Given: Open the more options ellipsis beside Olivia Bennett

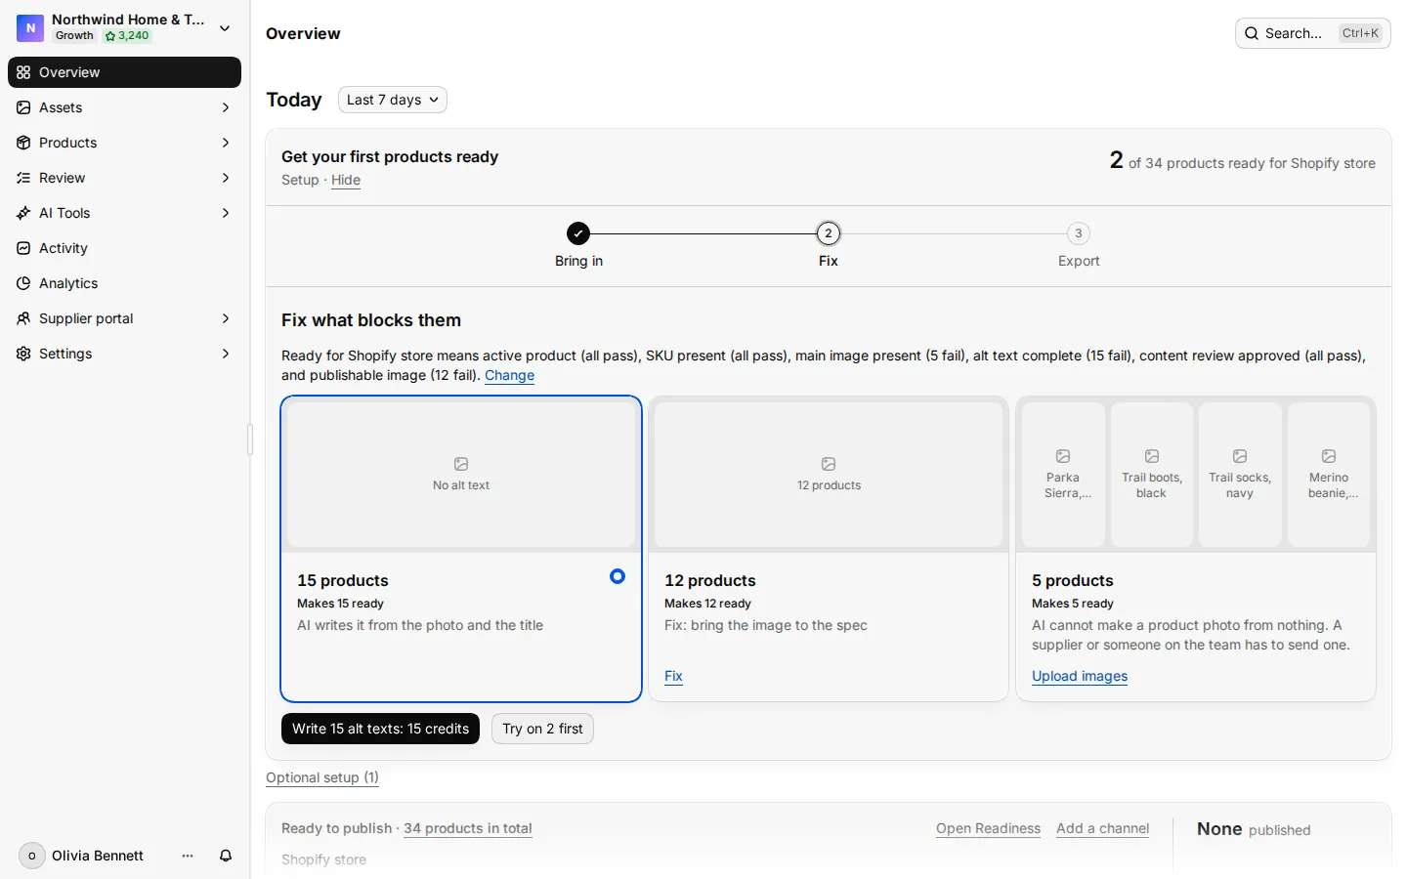Looking at the screenshot, I should 188,856.
